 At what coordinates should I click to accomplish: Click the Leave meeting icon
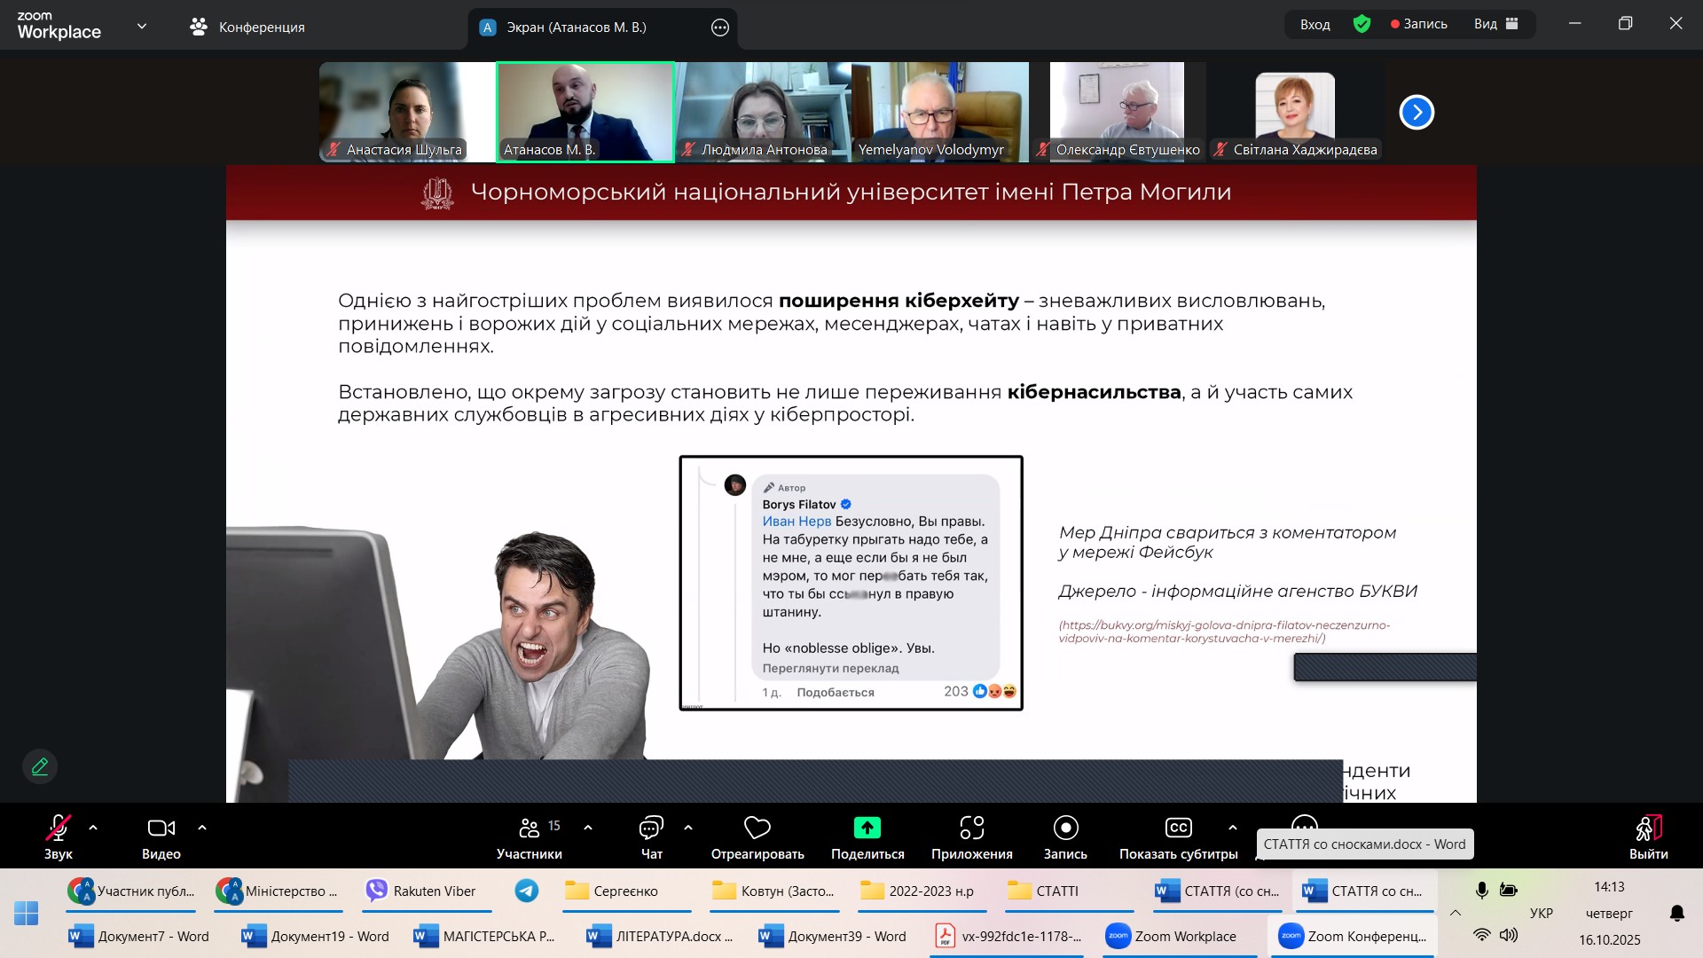[1648, 828]
